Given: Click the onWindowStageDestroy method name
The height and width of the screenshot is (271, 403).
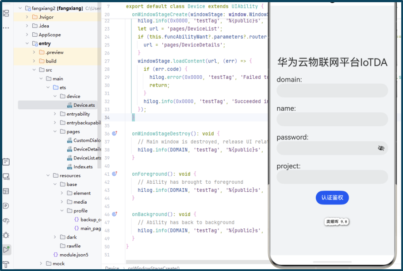Looking at the screenshot, I should [x=162, y=133].
